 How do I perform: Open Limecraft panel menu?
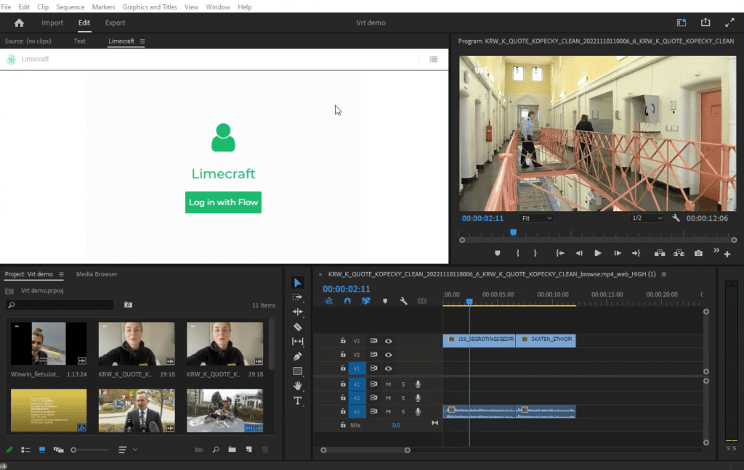[142, 41]
